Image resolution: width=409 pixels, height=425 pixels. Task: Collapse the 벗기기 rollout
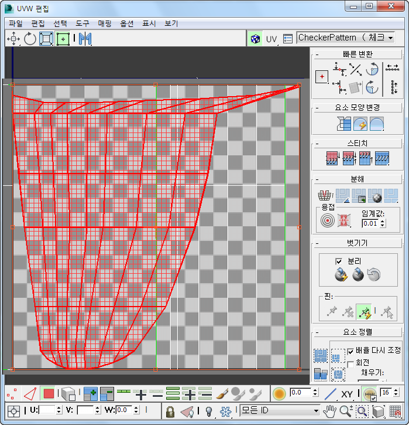(358, 243)
